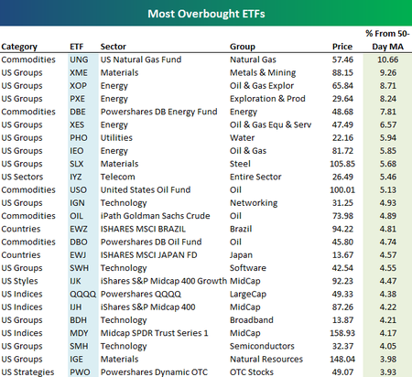Screen dimensions: 412x377
Task: Click the 'Water' group cell
Action: coord(242,138)
